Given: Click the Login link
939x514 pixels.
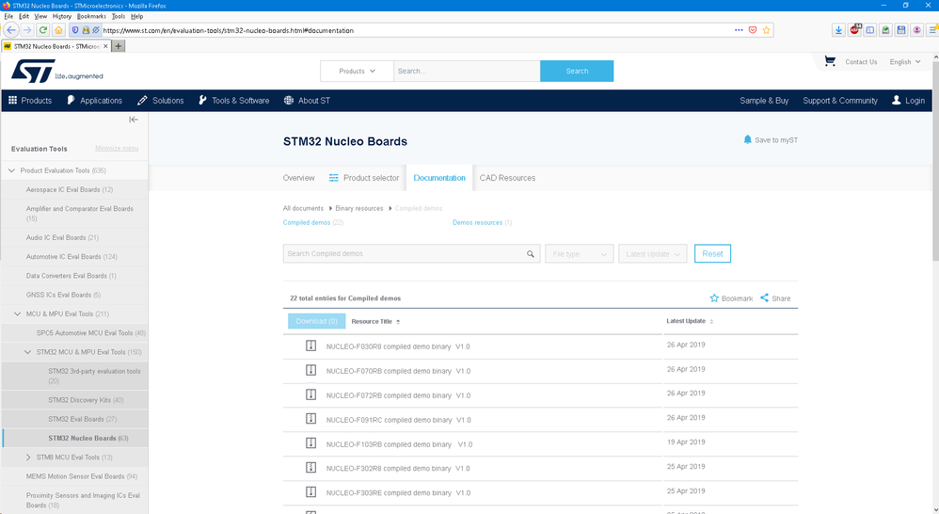Looking at the screenshot, I should (x=909, y=101).
